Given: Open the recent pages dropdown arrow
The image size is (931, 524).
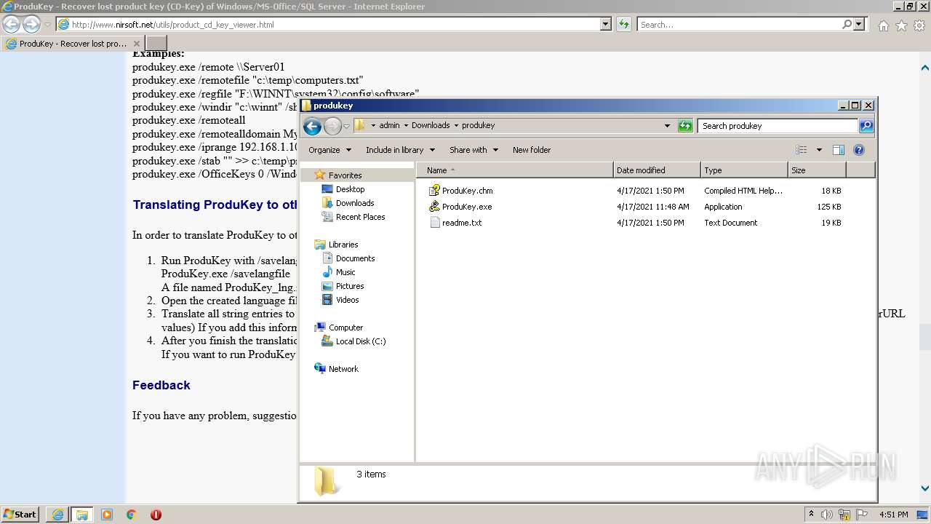Looking at the screenshot, I should pos(346,126).
